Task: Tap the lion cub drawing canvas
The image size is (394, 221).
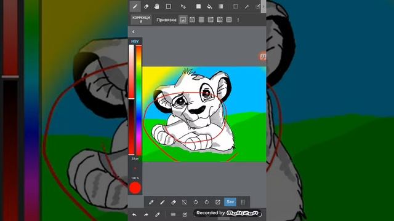Action: tap(204, 114)
